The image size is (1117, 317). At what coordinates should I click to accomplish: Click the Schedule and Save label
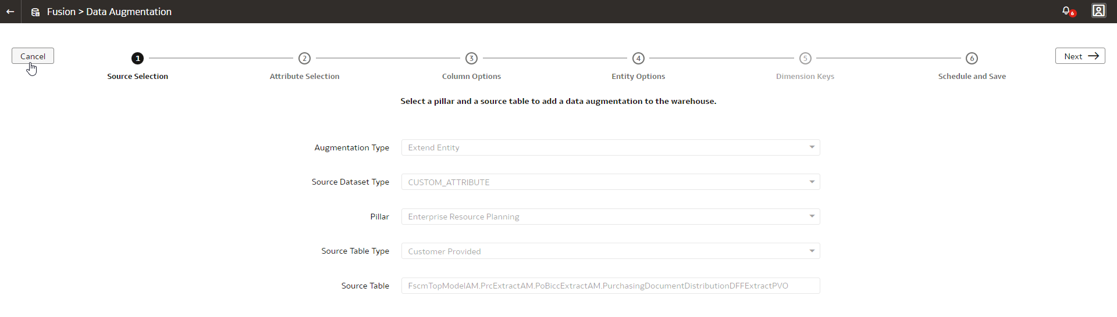[x=972, y=77]
